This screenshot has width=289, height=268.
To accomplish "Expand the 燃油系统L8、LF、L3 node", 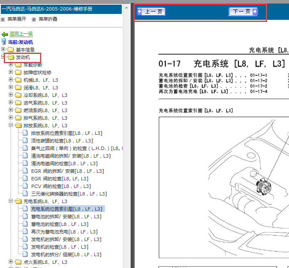I will point(11,110).
